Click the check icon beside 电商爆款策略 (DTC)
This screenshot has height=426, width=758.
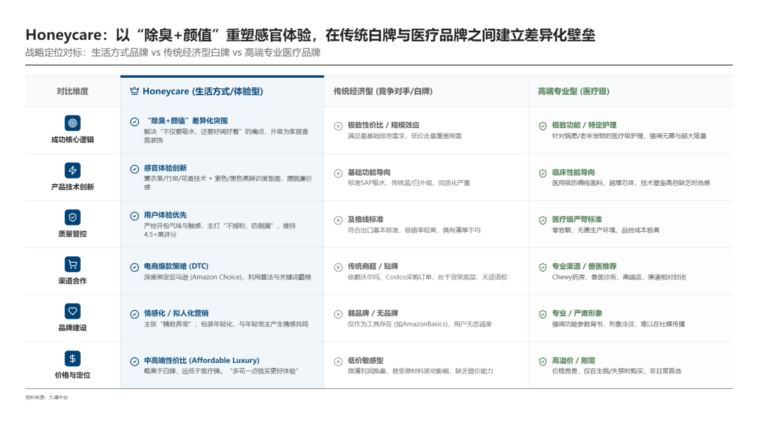click(133, 266)
